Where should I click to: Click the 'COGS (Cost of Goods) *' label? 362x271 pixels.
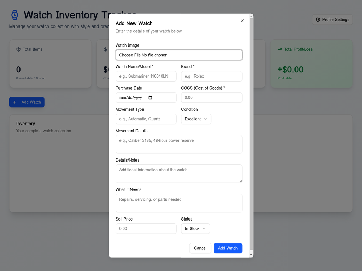click(x=203, y=88)
